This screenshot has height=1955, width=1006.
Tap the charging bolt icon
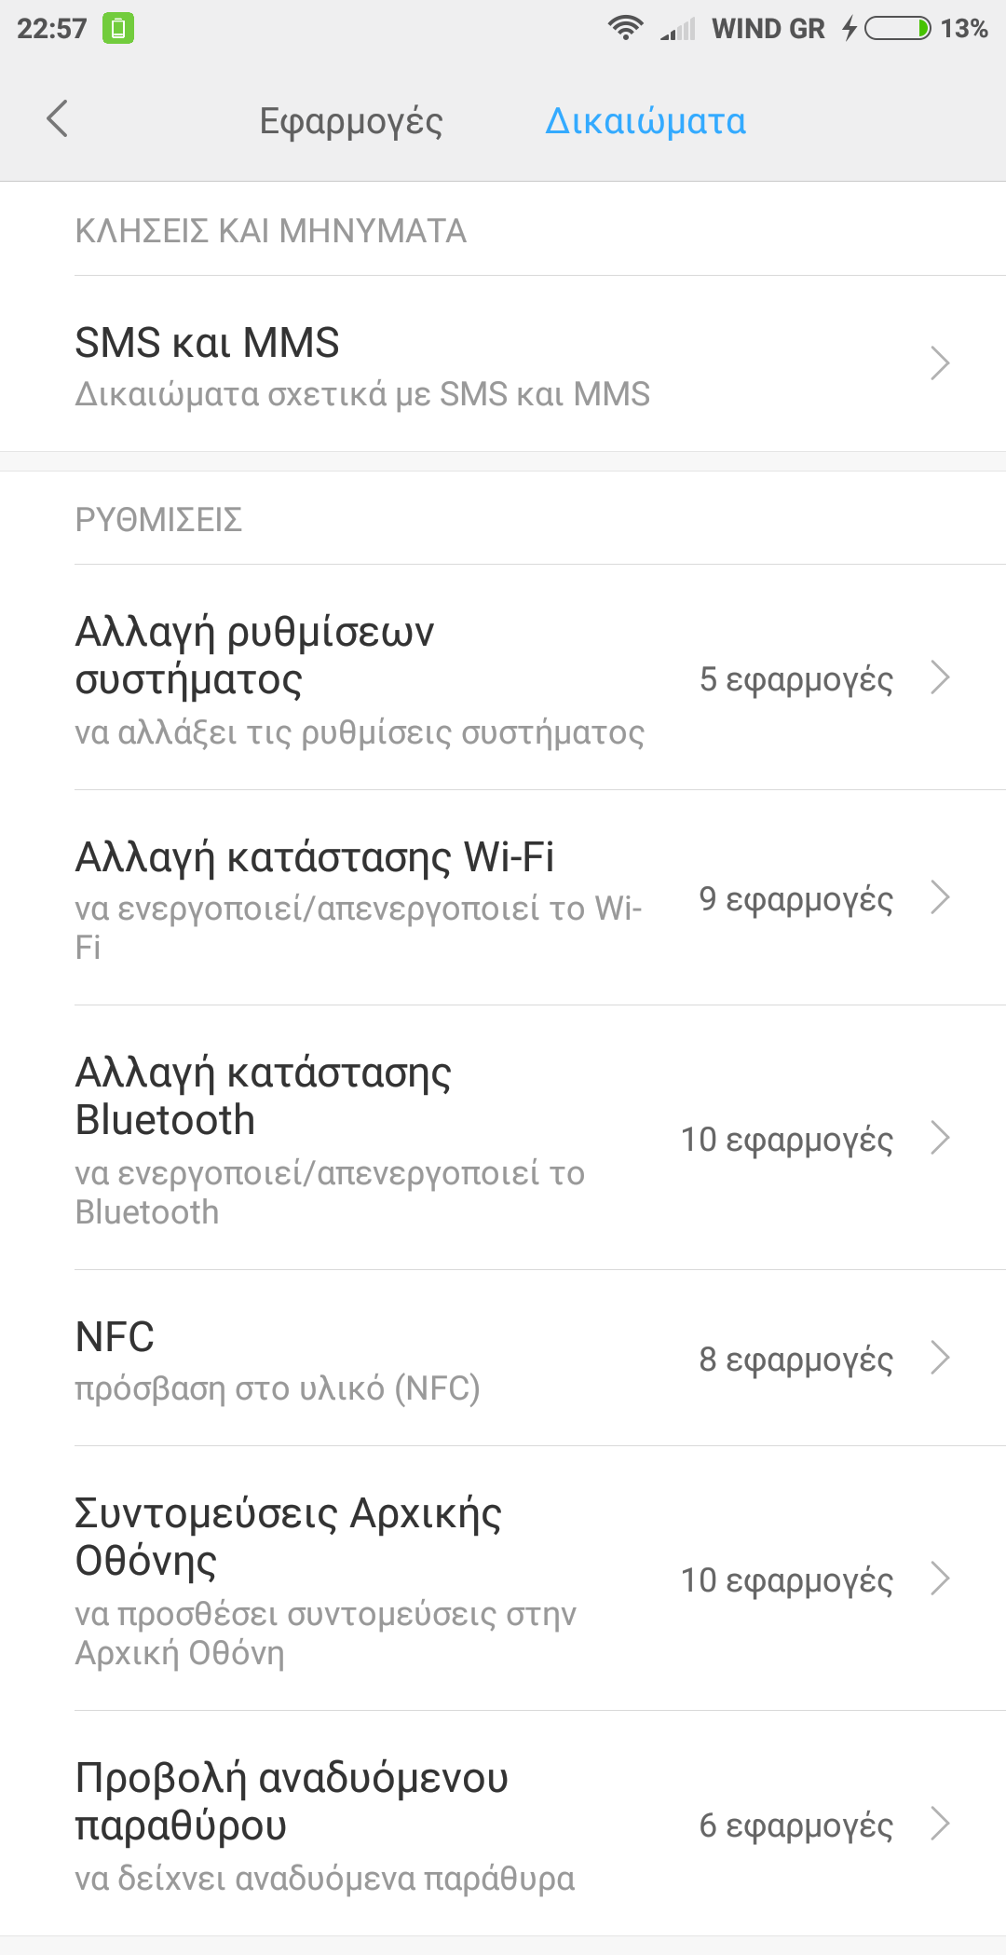(849, 28)
